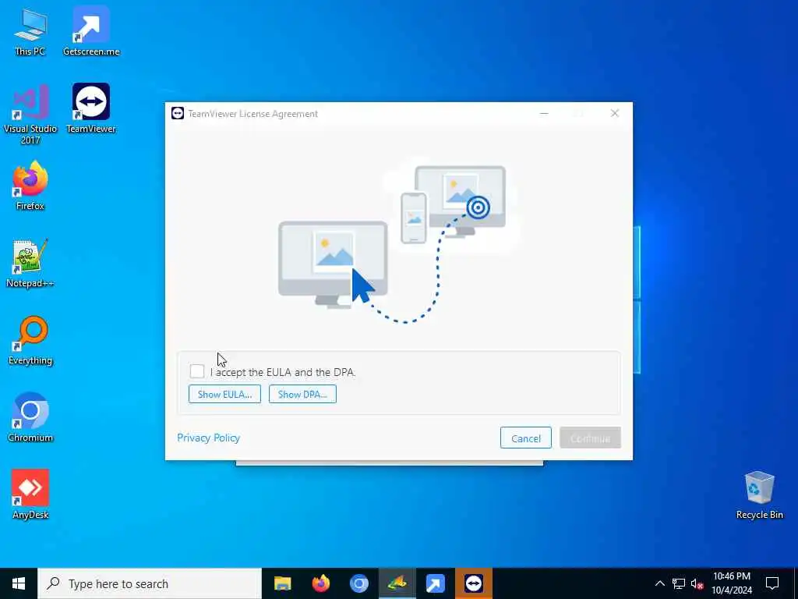Viewport: 798px width, 599px height.
Task: Minimize the TeamViewer License Agreement window
Action: pos(544,113)
